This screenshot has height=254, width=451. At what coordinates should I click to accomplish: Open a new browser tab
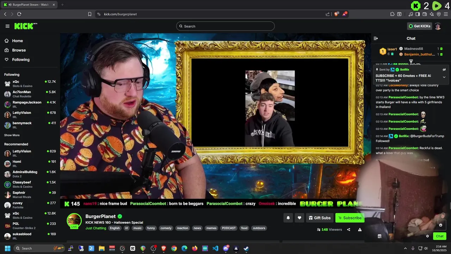click(62, 5)
